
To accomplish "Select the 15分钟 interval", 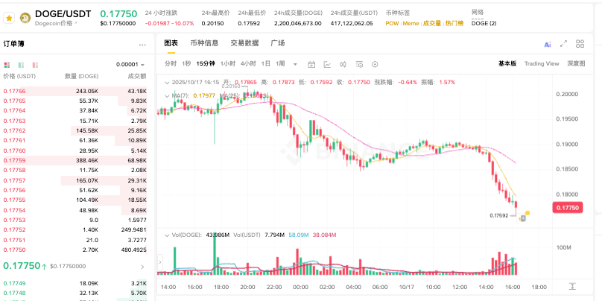I will click(206, 64).
